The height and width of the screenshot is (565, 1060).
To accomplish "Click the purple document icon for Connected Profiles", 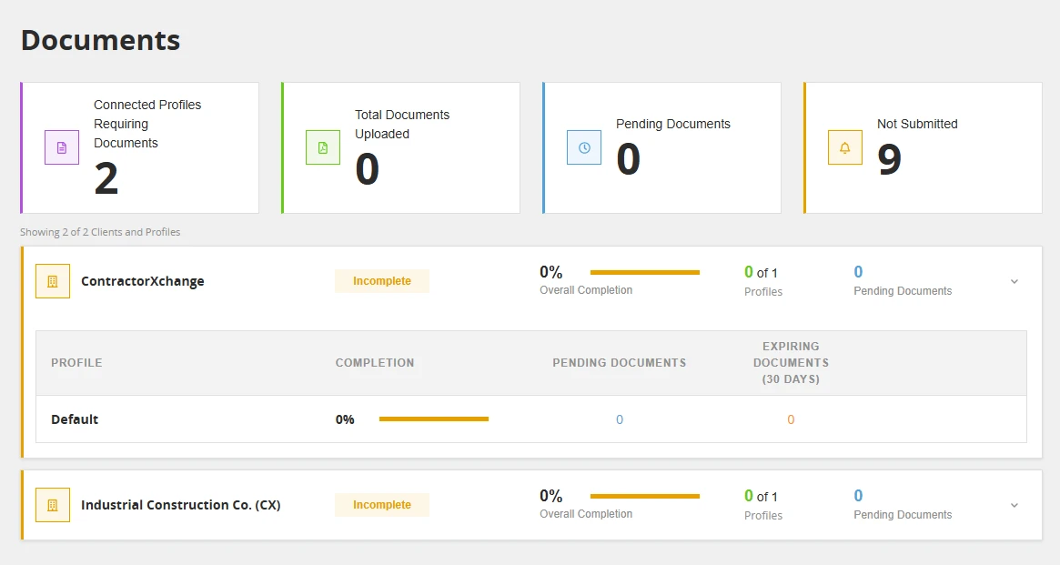I will (62, 147).
